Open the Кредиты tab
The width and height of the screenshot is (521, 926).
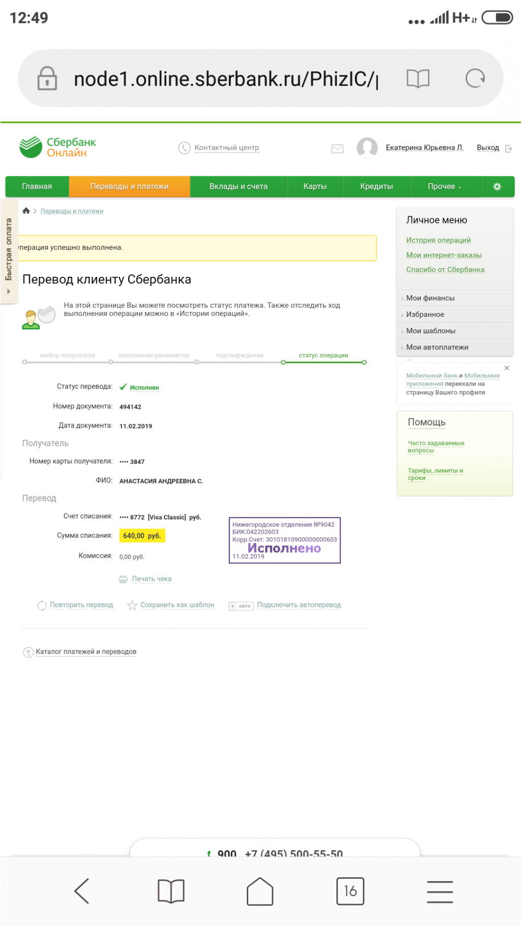377,186
